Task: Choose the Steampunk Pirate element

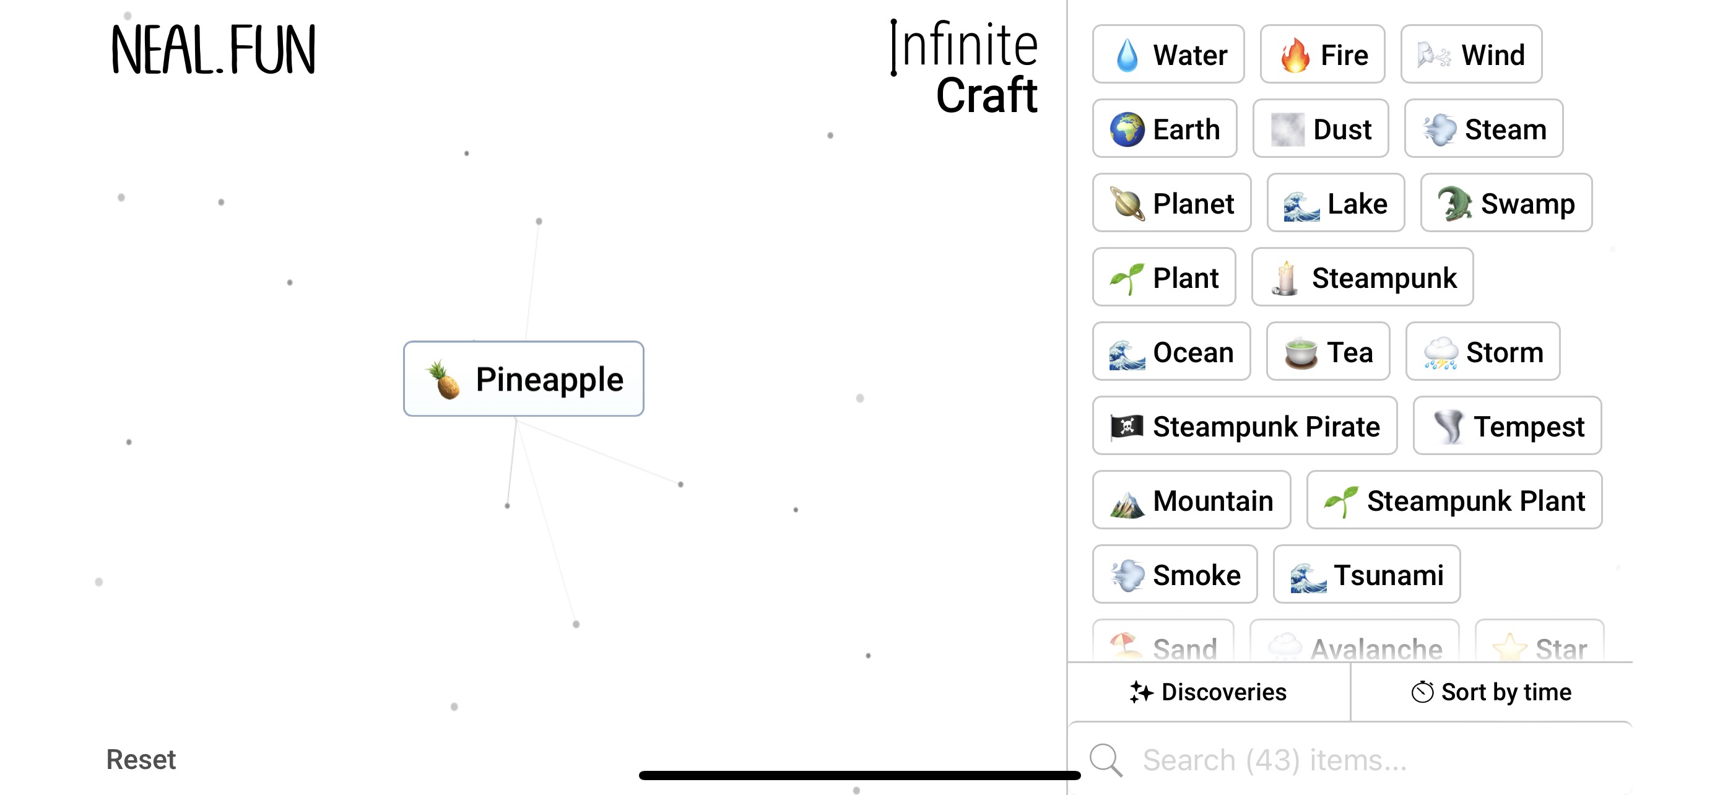Action: [1244, 426]
